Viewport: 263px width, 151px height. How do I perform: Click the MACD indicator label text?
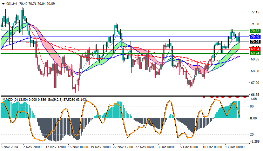24,100
